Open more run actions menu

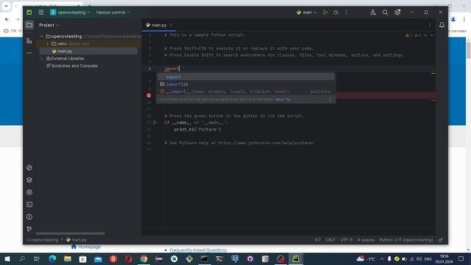pyautogui.click(x=347, y=13)
